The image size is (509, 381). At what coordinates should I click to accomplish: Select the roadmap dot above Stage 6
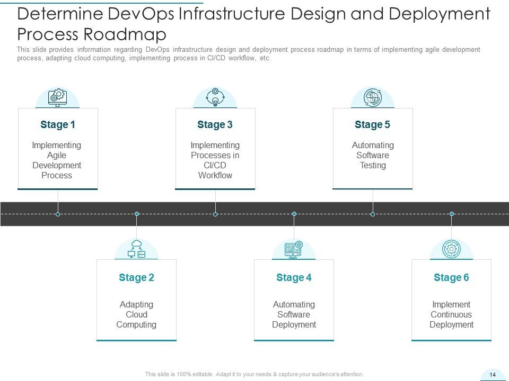click(451, 214)
